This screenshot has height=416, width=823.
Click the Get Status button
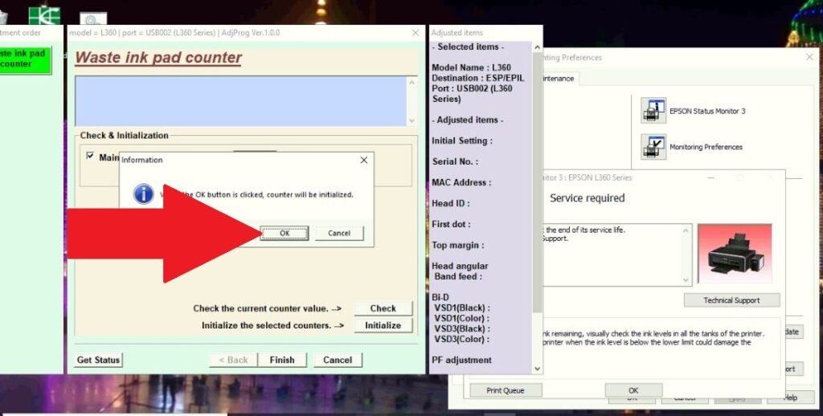[98, 360]
